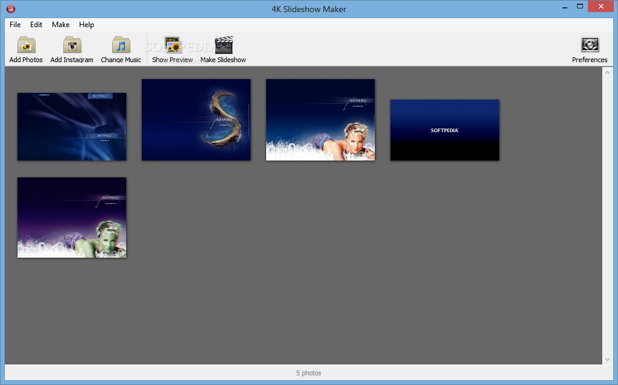Image resolution: width=618 pixels, height=385 pixels.
Task: Minimize the 4K Slideshow Maker window
Action: click(565, 7)
